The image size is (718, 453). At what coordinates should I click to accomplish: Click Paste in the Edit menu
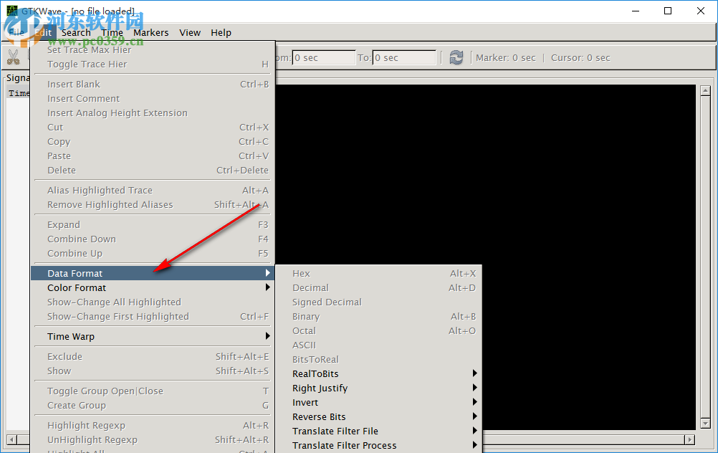pyautogui.click(x=153, y=156)
